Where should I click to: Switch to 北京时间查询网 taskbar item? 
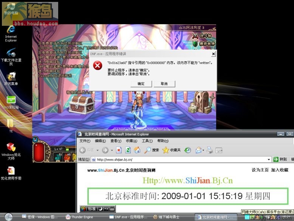point(215,217)
